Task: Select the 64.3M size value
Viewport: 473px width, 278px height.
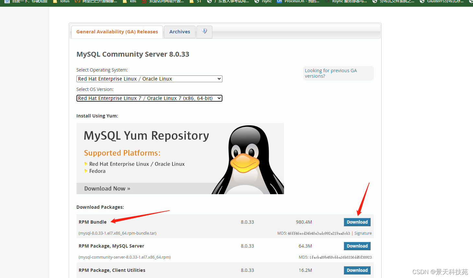Action: [305, 246]
